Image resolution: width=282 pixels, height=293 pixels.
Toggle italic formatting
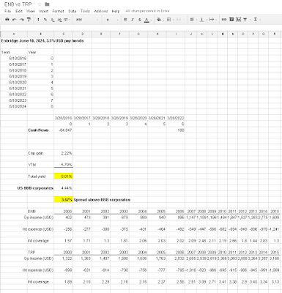133,20
